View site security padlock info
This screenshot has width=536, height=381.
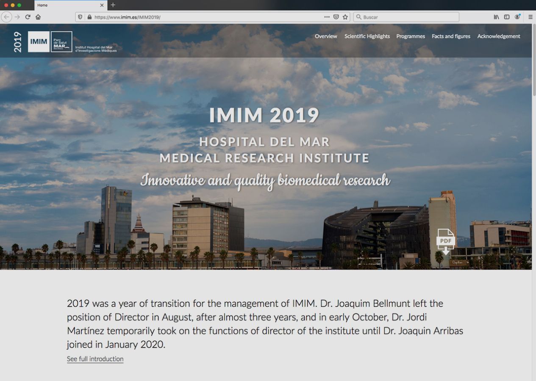point(89,17)
